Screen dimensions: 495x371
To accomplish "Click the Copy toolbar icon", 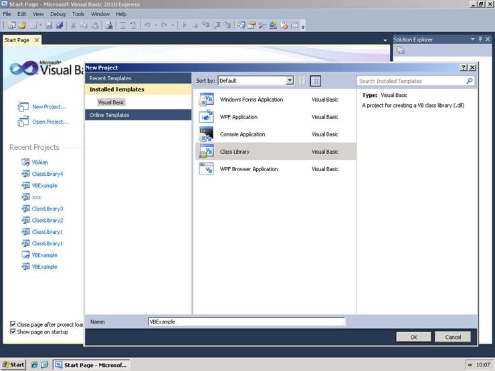I will pyautogui.click(x=84, y=25).
